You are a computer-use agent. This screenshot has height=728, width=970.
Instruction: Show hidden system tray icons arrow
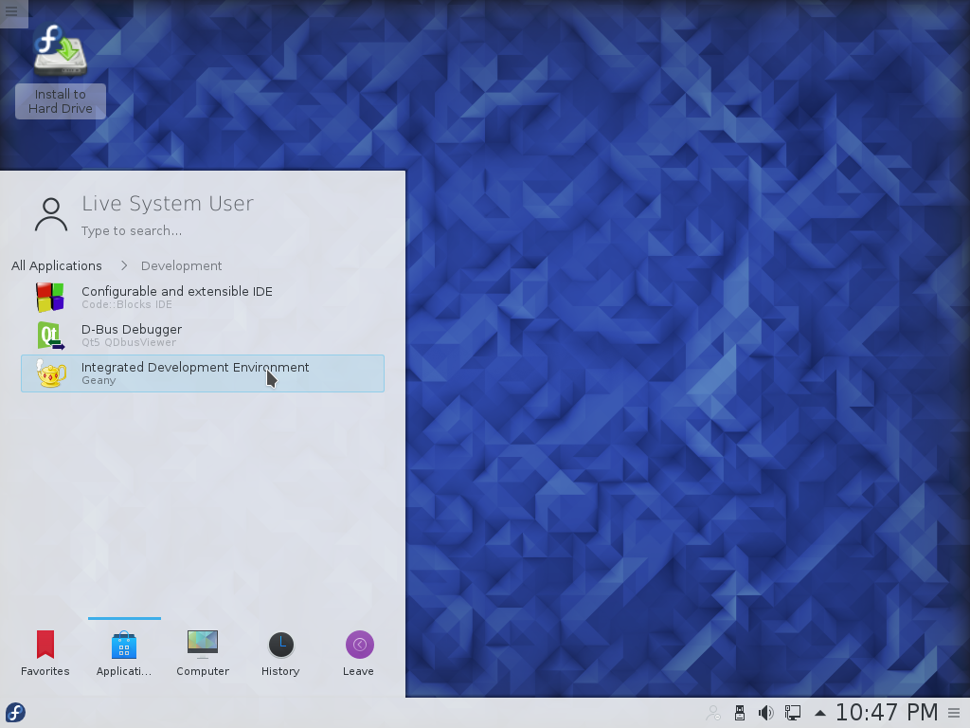[x=820, y=713]
